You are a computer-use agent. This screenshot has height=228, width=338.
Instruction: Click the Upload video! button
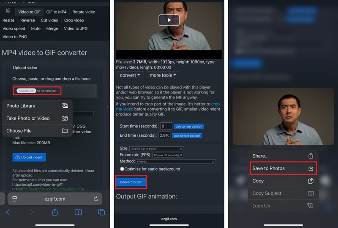tap(29, 157)
